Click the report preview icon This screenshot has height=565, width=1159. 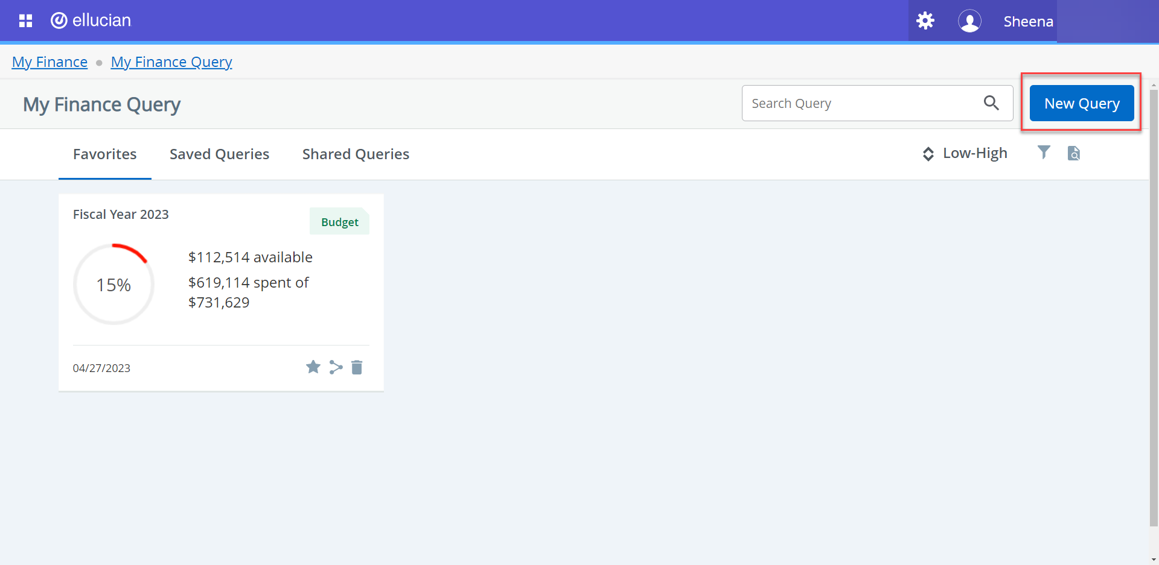(1074, 153)
